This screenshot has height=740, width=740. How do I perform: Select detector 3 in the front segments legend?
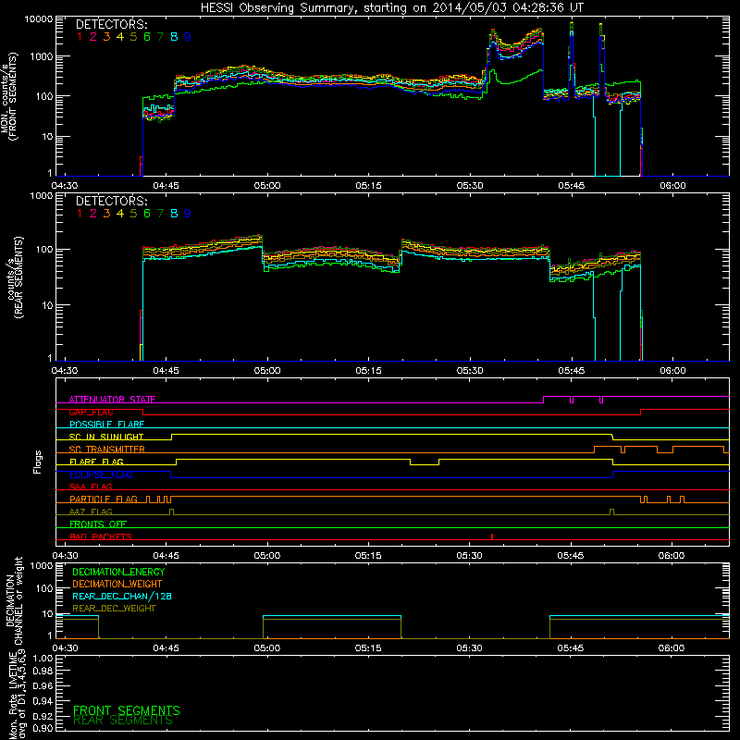[106, 37]
